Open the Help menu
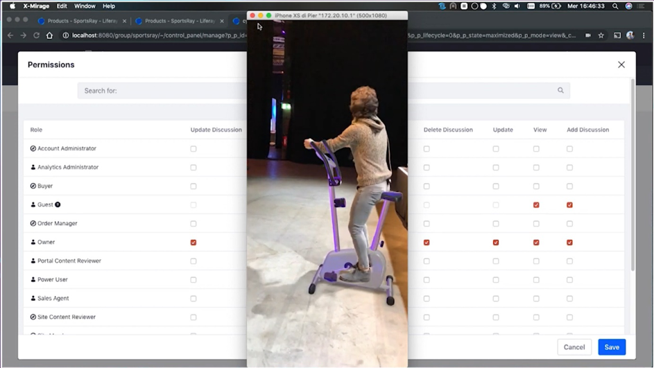Screen dimensions: 654x368 [x=109, y=6]
